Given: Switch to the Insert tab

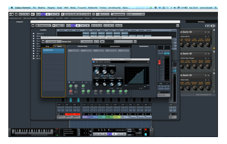Looking at the screenshot, I should (60, 46).
